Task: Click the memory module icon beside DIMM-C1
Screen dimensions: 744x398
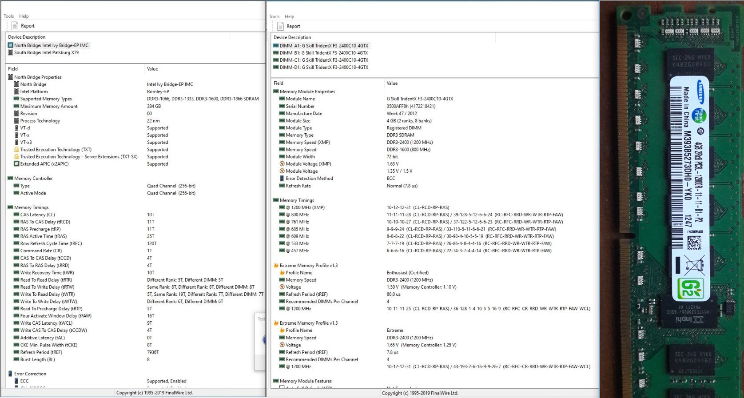Action: (x=276, y=60)
